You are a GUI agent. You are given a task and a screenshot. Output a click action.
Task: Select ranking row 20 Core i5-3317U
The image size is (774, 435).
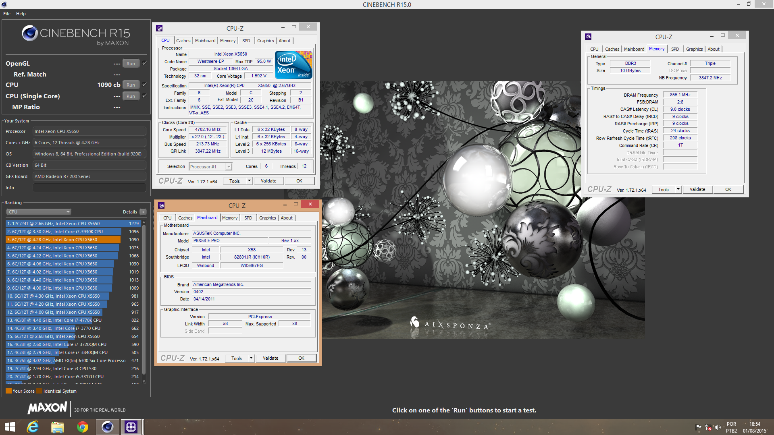point(73,377)
